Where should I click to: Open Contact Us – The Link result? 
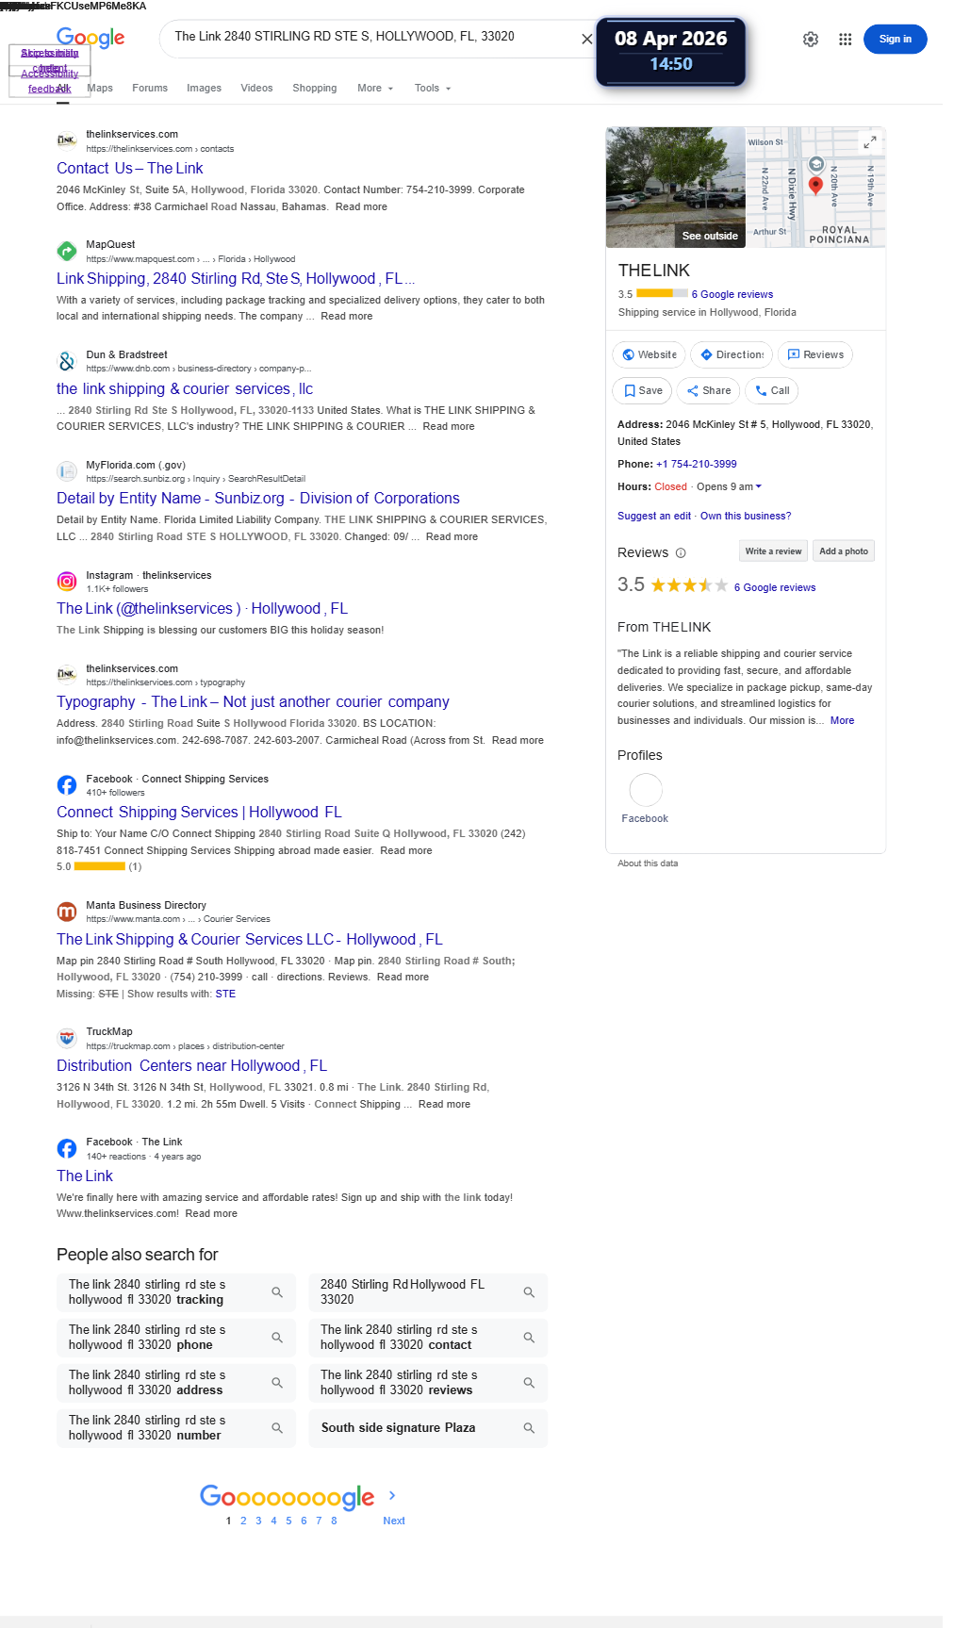point(129,169)
